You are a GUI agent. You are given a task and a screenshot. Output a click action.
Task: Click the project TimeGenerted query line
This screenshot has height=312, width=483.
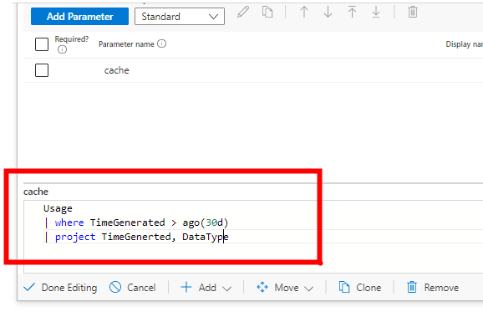click(136, 237)
